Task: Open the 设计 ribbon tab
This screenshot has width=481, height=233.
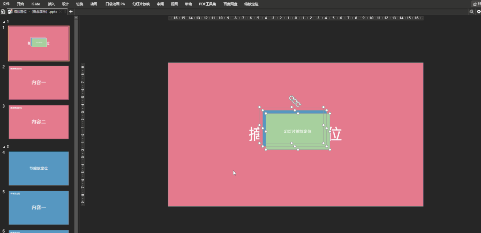Action: tap(66, 4)
